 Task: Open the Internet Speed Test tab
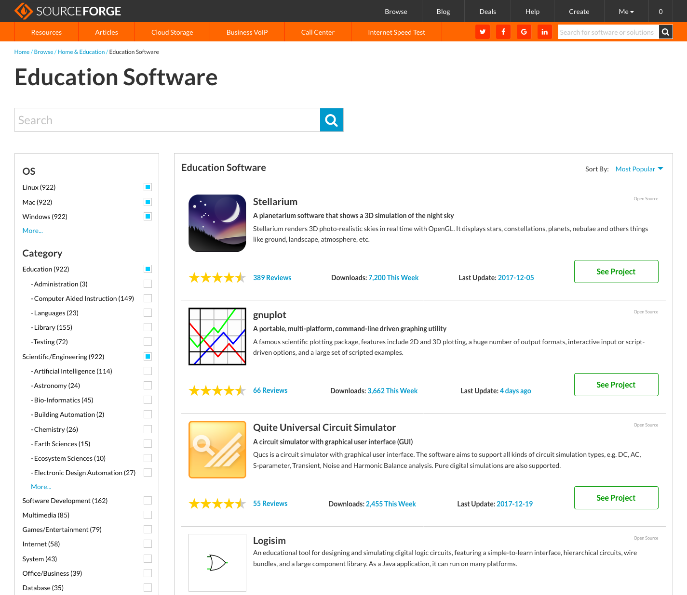pyautogui.click(x=396, y=32)
